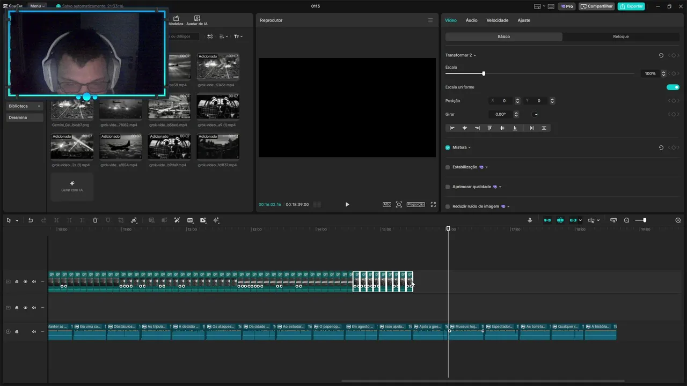Reset the Transformar 2 settings
This screenshot has height=386, width=687.
point(661,55)
